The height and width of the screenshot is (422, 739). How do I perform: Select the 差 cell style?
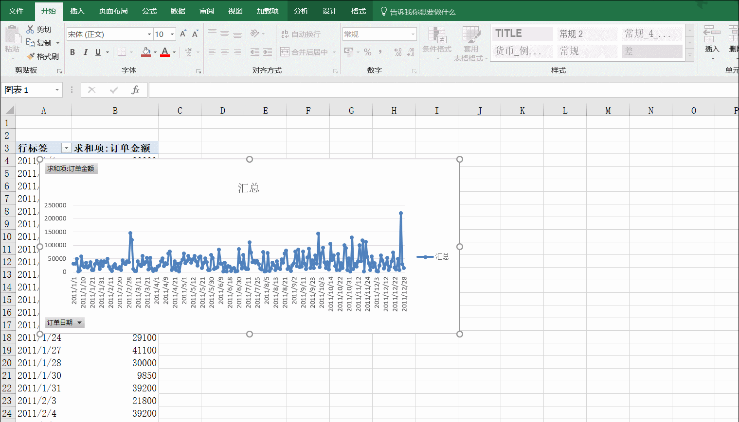click(x=652, y=51)
